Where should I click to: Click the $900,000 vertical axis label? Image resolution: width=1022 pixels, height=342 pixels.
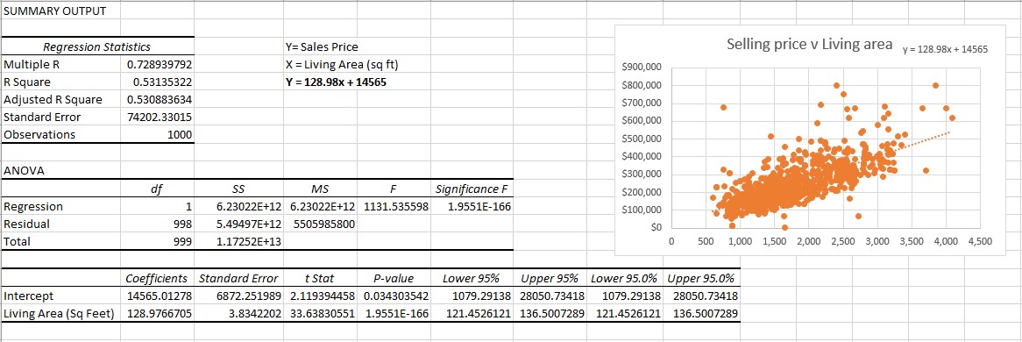tap(642, 68)
